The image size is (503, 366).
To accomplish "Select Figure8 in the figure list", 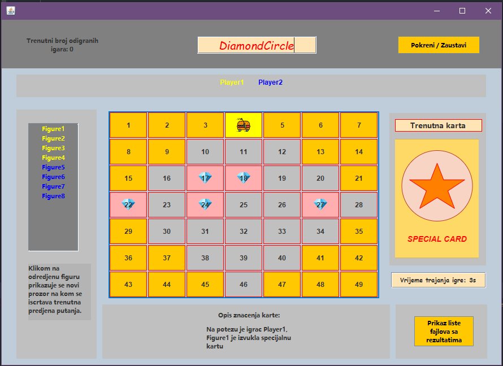I will coord(53,196).
